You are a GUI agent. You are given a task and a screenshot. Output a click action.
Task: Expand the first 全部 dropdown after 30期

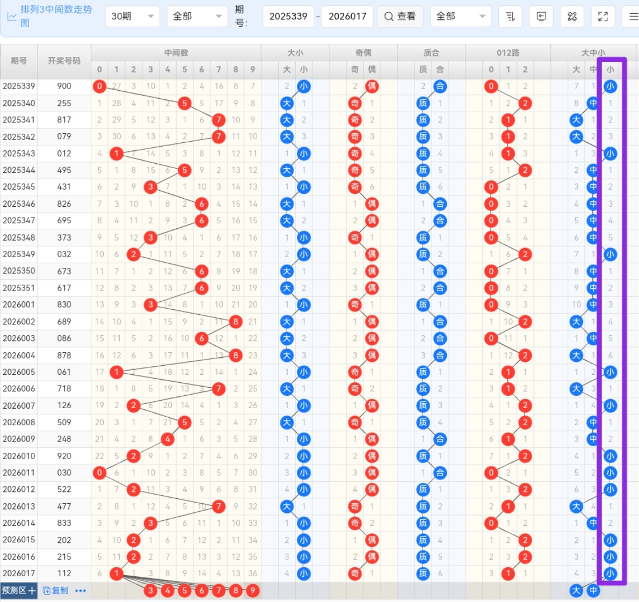point(197,17)
